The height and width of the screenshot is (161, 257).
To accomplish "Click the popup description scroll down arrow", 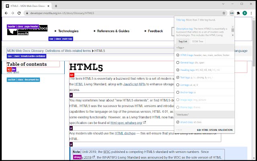I will [233, 35].
